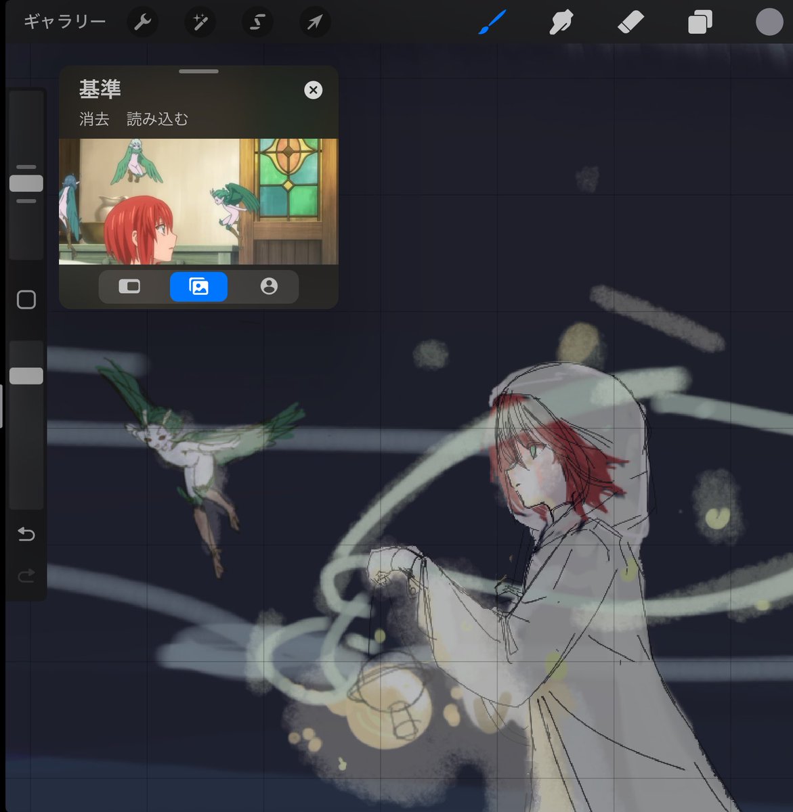Switch reference to Face tab
Viewport: 793px width, 812px height.
pyautogui.click(x=269, y=287)
